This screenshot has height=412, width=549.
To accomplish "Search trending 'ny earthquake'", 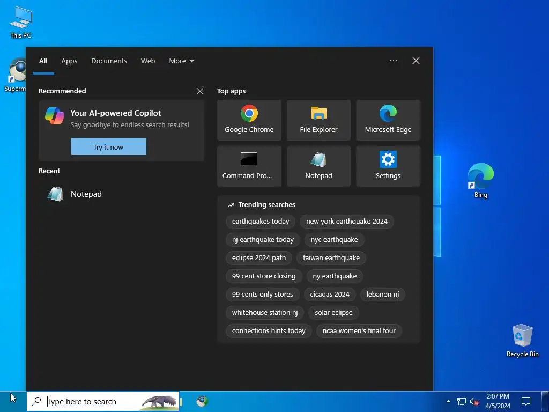I will point(335,276).
